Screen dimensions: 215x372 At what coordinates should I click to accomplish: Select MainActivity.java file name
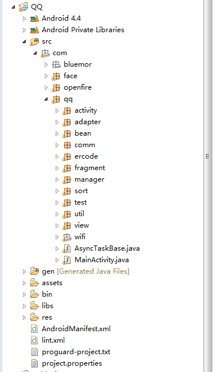coord(101,260)
